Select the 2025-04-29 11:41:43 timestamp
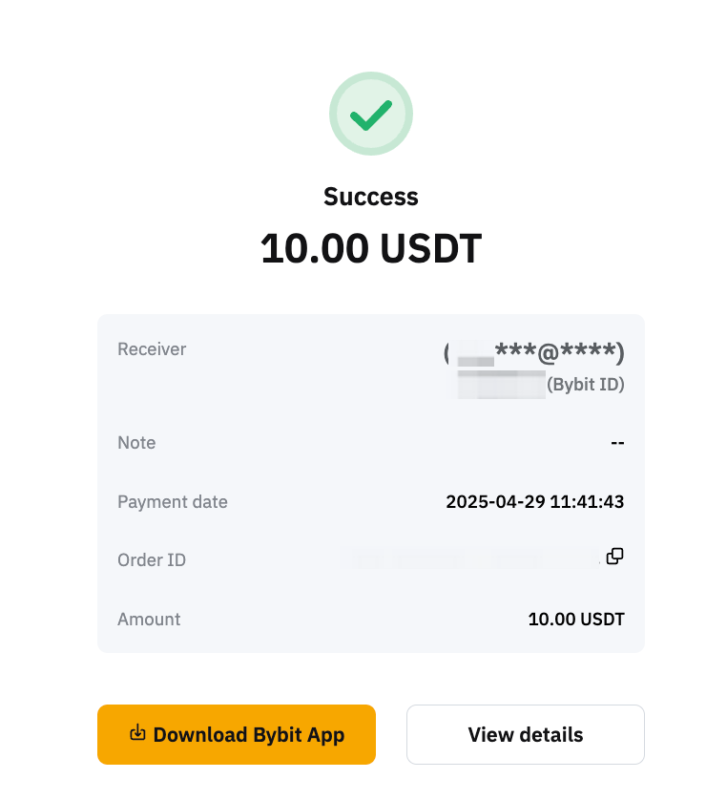This screenshot has width=706, height=800. [534, 502]
